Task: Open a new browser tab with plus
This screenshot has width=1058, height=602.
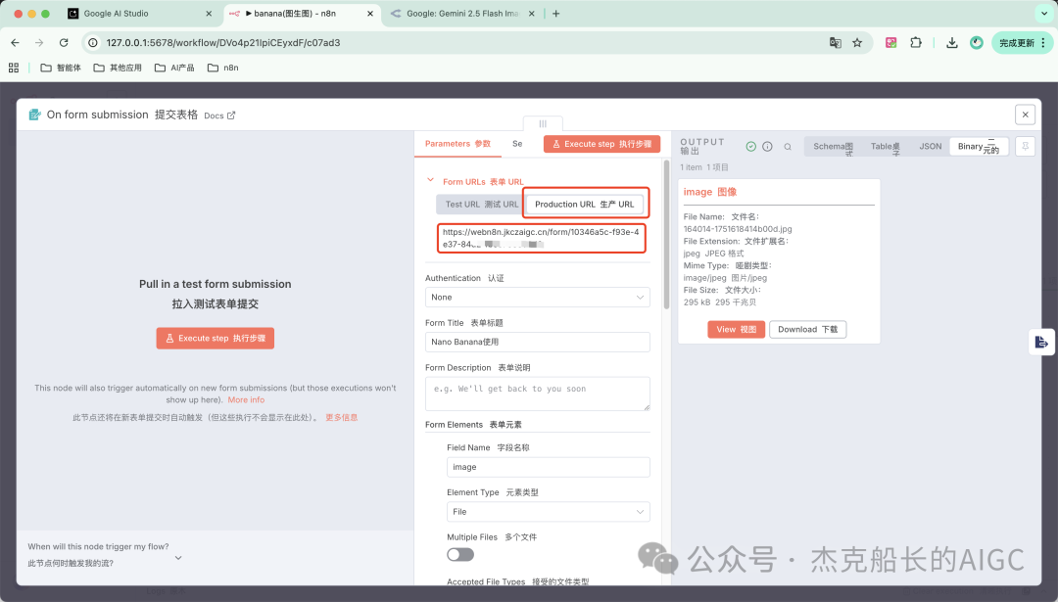Action: click(x=556, y=14)
